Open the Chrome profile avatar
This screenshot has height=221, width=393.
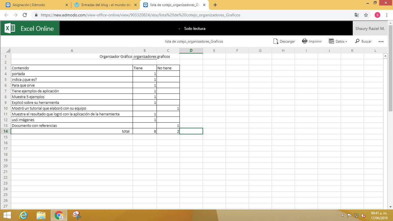click(x=377, y=15)
